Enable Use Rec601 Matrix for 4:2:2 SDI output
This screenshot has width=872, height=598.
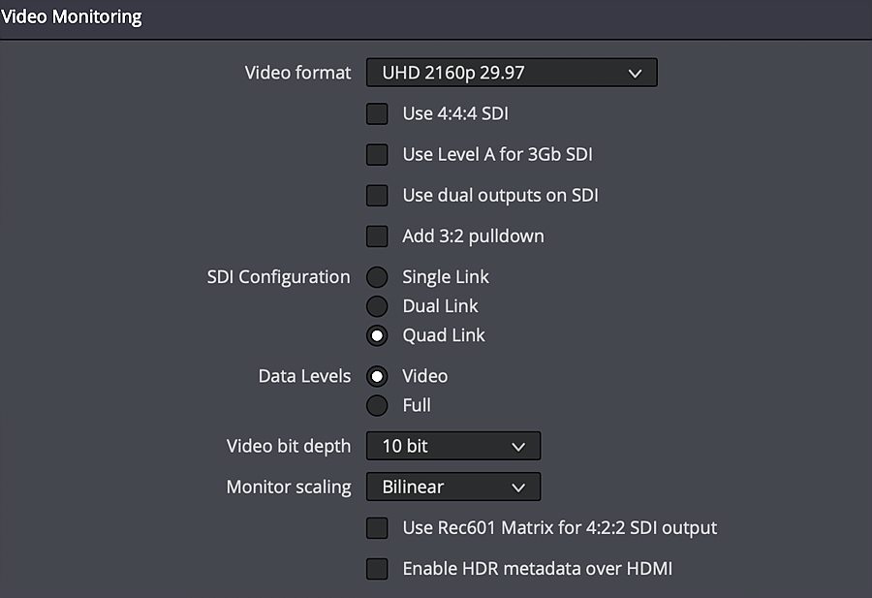click(x=377, y=528)
